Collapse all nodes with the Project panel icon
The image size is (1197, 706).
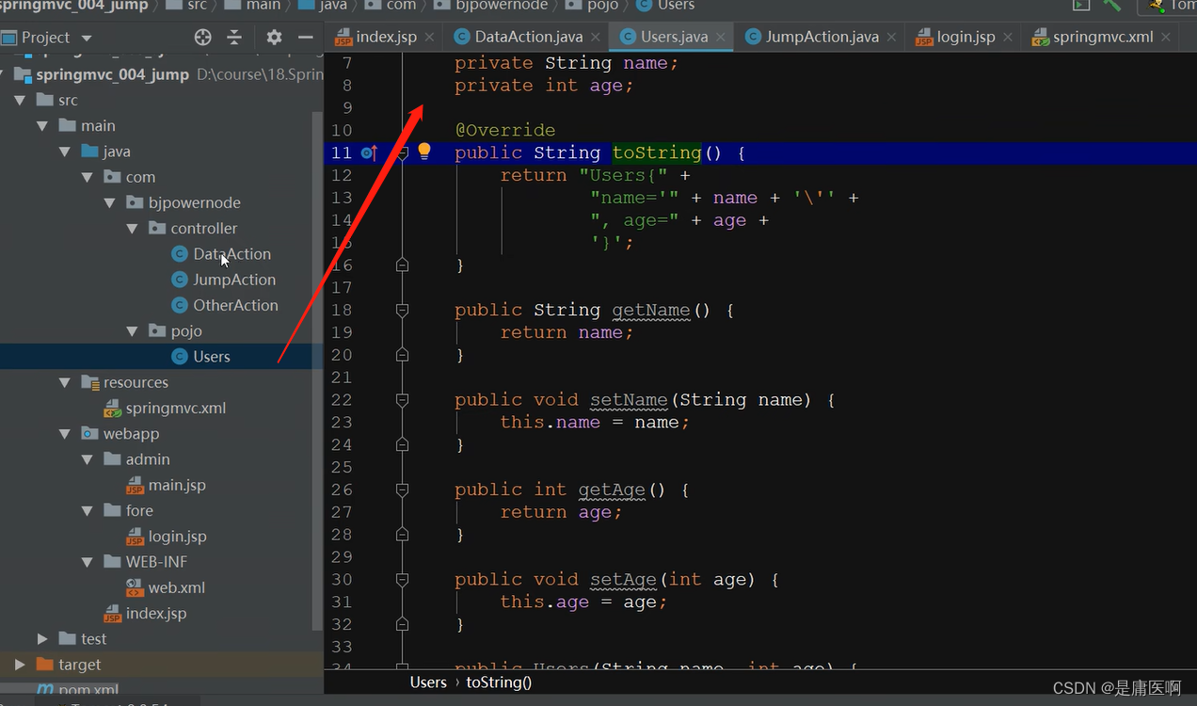click(x=235, y=38)
